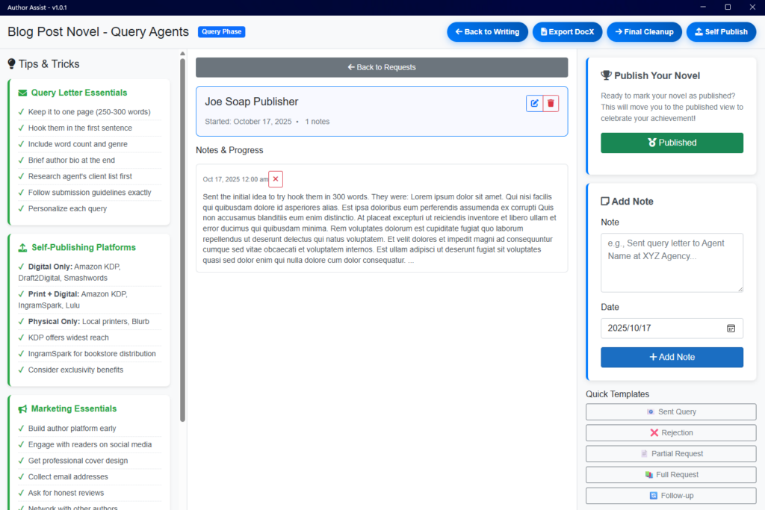Click Back to Writing button
Image resolution: width=765 pixels, height=510 pixels.
[487, 32]
